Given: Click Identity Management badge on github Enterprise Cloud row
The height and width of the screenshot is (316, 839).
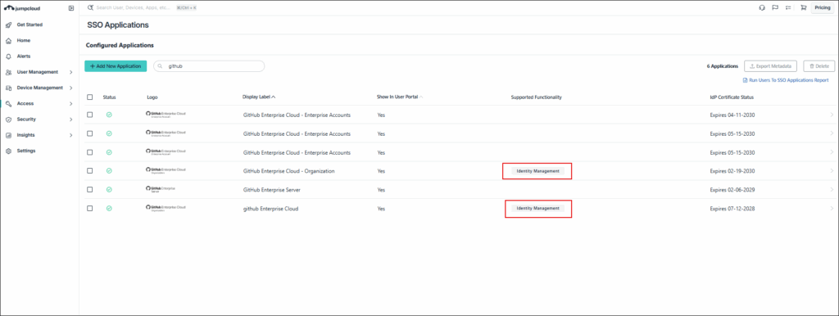Looking at the screenshot, I should [537, 209].
